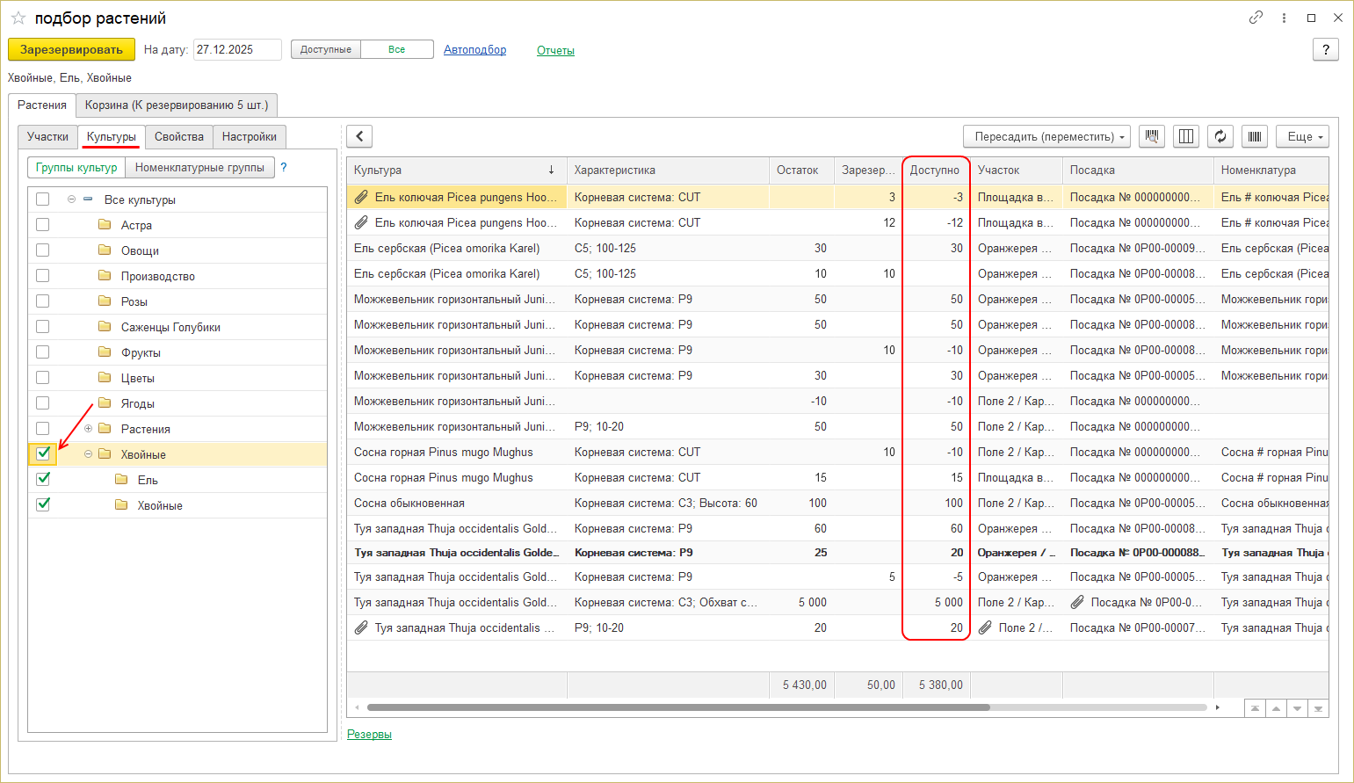Open help with the question mark button

click(1325, 50)
